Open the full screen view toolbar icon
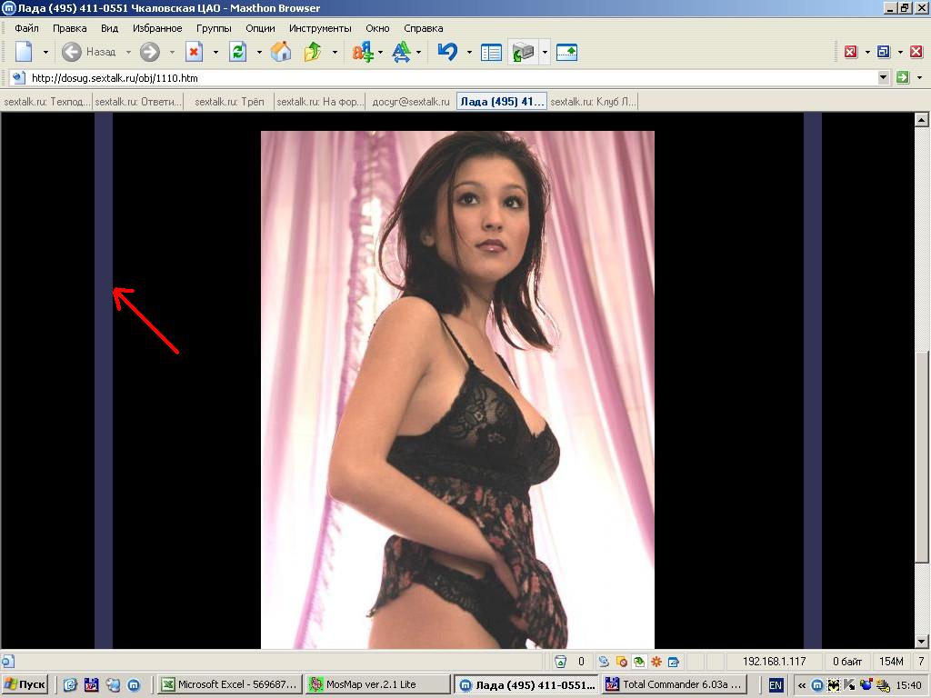931x698 pixels. tap(566, 52)
